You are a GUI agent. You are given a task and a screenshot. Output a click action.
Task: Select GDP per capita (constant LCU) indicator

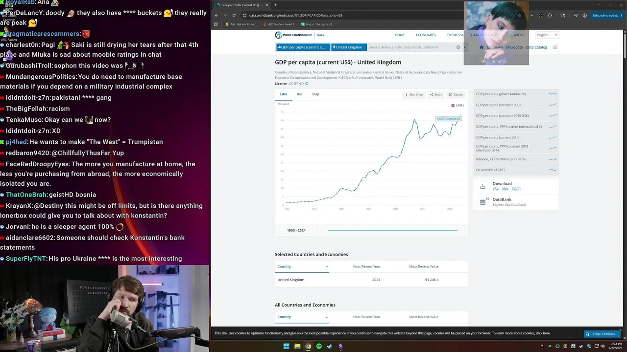516,105
